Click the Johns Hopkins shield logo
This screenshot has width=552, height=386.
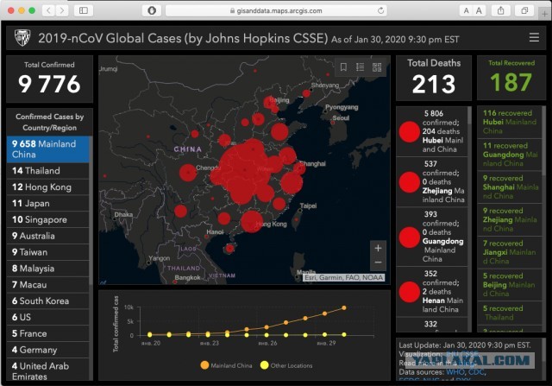pyautogui.click(x=22, y=38)
